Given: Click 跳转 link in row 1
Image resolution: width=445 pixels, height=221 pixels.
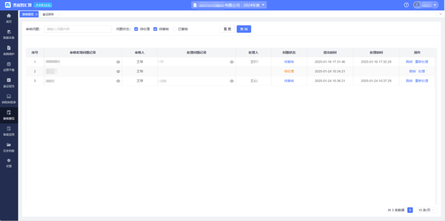Looking at the screenshot, I should pyautogui.click(x=409, y=62).
